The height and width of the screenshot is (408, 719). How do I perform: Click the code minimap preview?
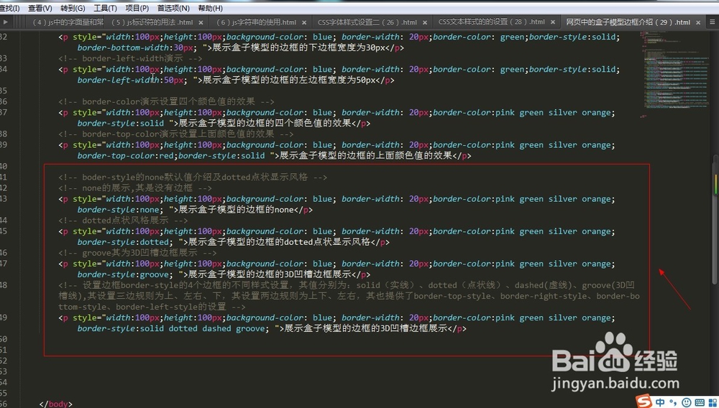[674, 75]
